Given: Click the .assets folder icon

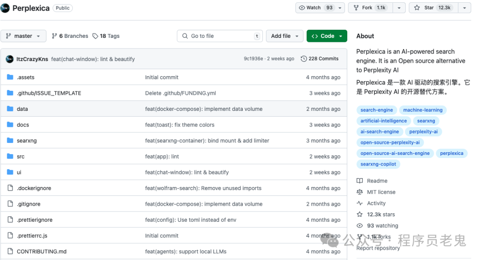Looking at the screenshot, I should 10,77.
